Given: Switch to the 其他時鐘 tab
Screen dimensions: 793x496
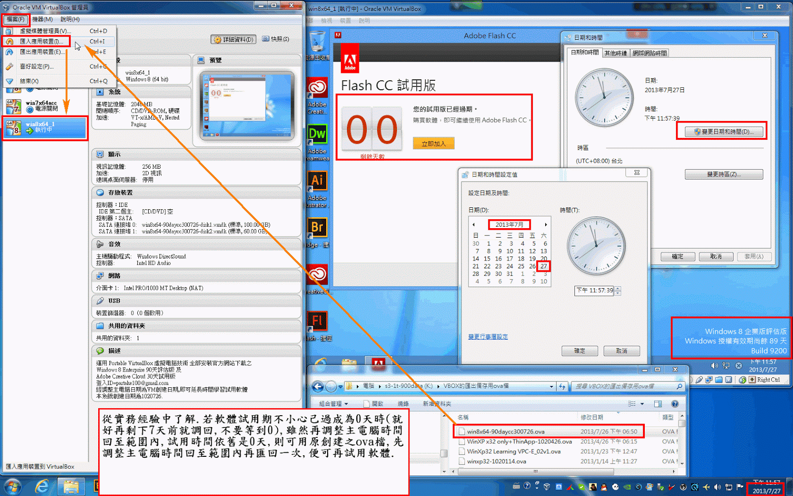Looking at the screenshot, I should (x=616, y=53).
